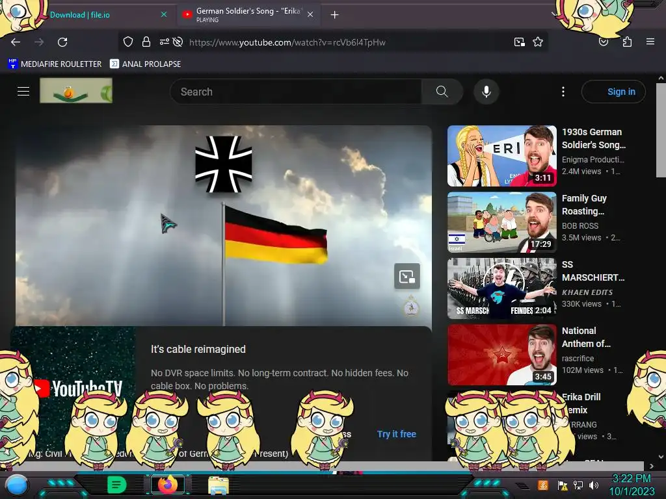Select the German Soldier's Song YouTube tab
666x499 pixels.
[248, 14]
